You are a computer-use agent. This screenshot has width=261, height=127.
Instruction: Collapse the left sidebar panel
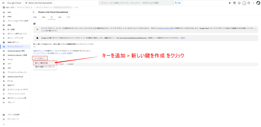point(4,124)
